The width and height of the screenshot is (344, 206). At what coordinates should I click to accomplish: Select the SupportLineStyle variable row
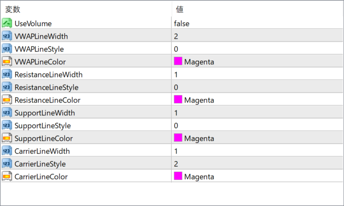(x=172, y=125)
